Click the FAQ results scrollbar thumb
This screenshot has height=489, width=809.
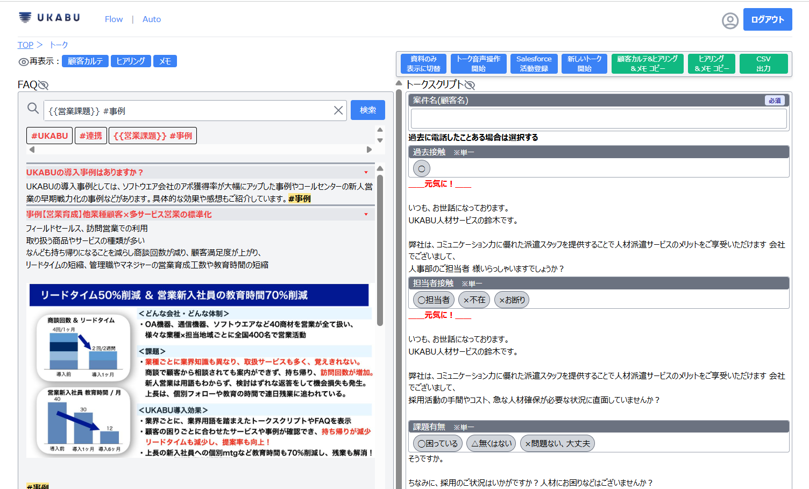click(x=380, y=250)
